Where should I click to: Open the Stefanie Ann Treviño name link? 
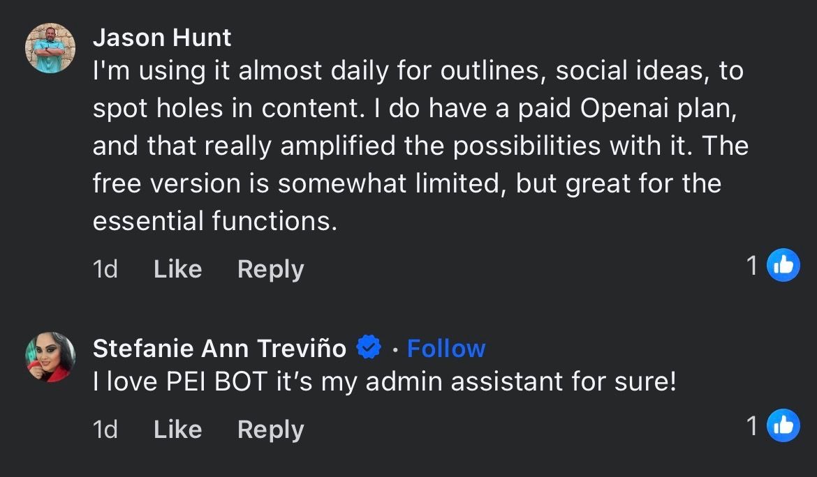click(219, 348)
